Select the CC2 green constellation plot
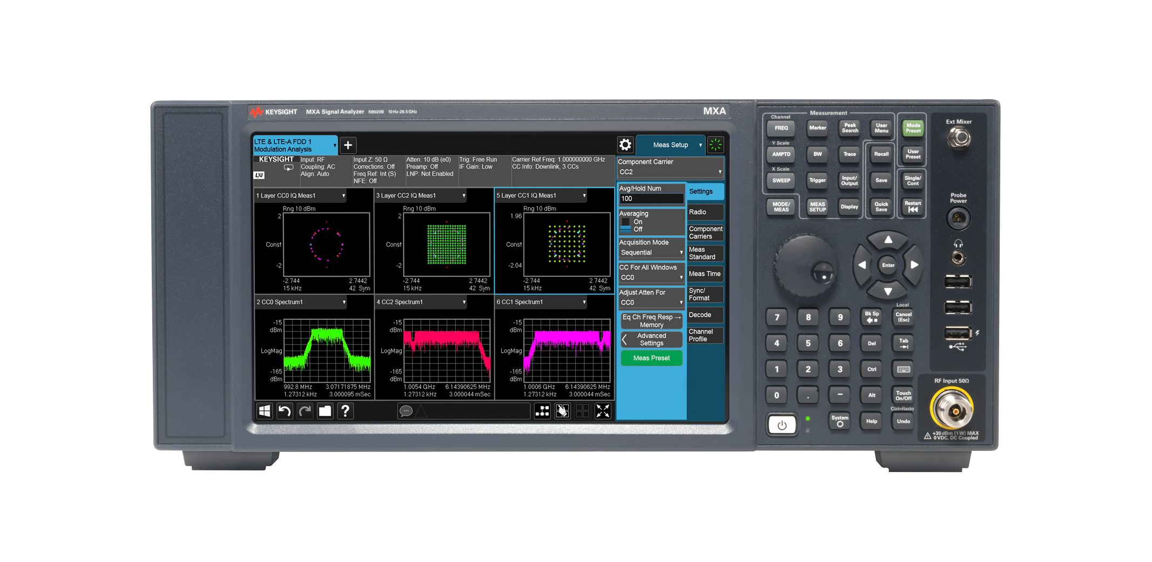Screen dimensions: 1152x562 (447, 244)
